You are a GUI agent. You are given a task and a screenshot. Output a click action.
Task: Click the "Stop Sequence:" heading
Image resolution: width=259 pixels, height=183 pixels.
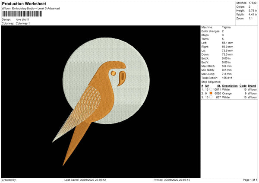click(211, 82)
